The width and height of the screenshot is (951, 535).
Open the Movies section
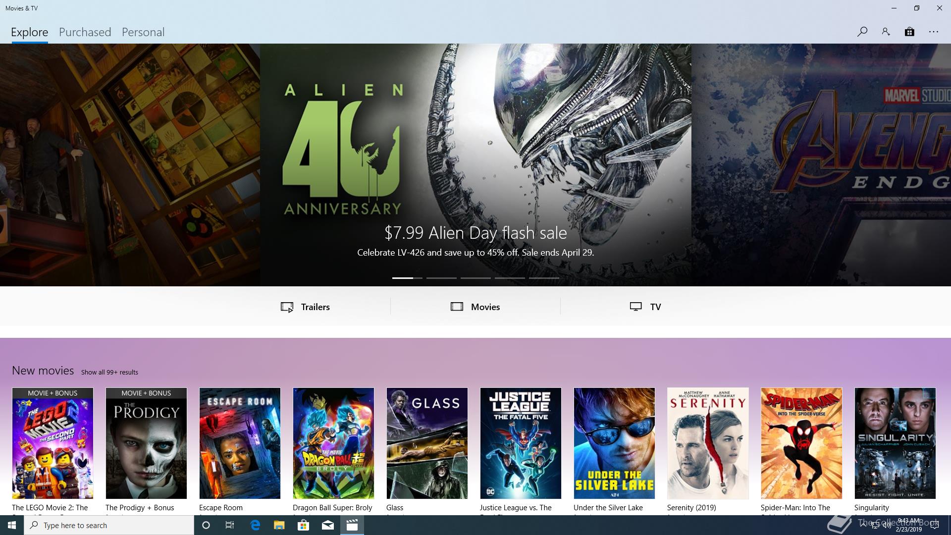tap(475, 307)
